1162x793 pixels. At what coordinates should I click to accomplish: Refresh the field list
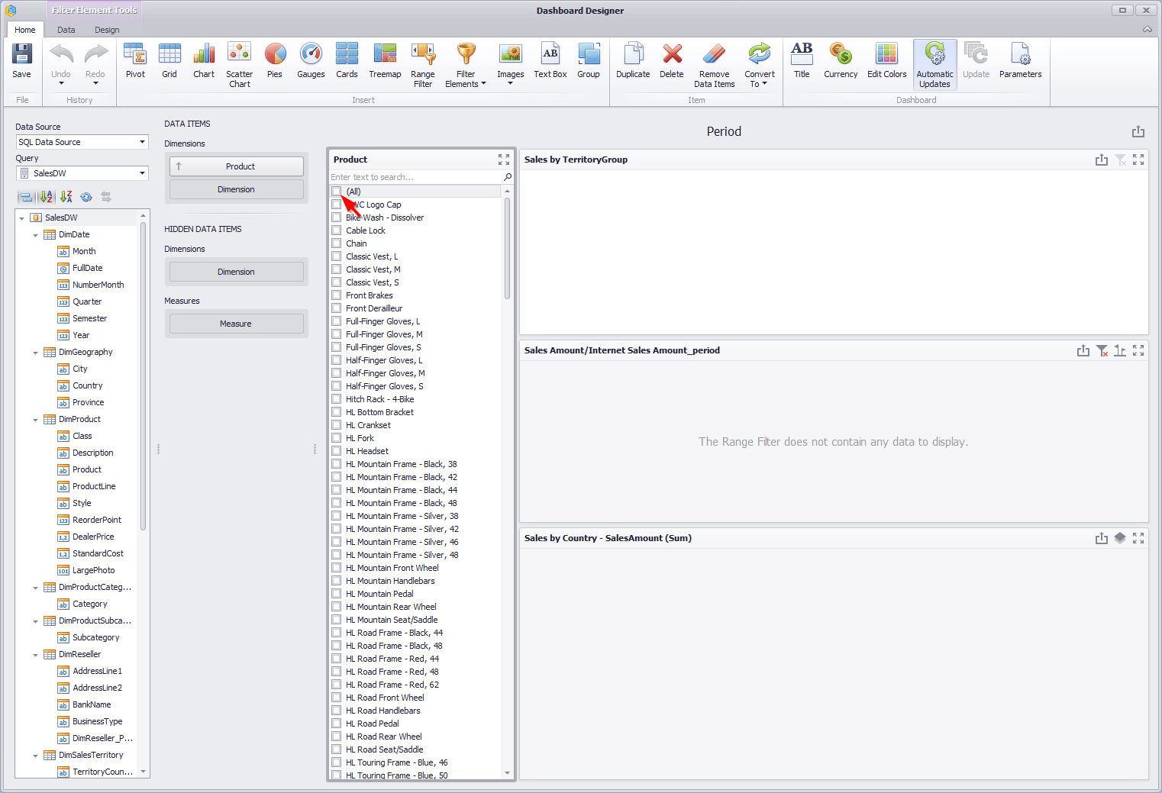[x=86, y=197]
